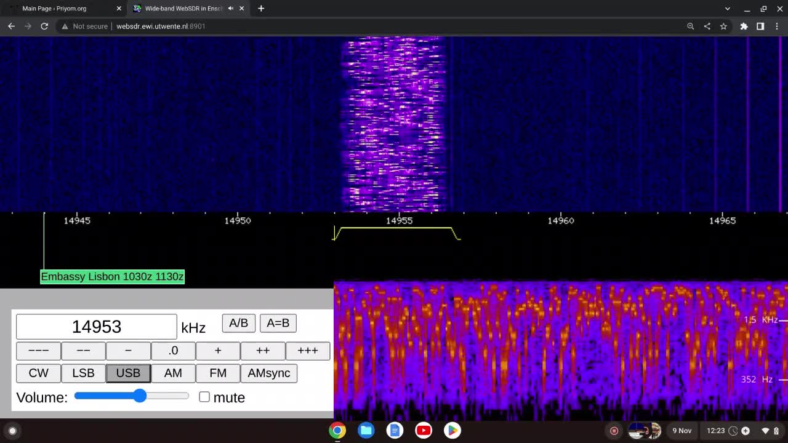
Task: Bookmark this page with the star icon
Action: click(723, 26)
